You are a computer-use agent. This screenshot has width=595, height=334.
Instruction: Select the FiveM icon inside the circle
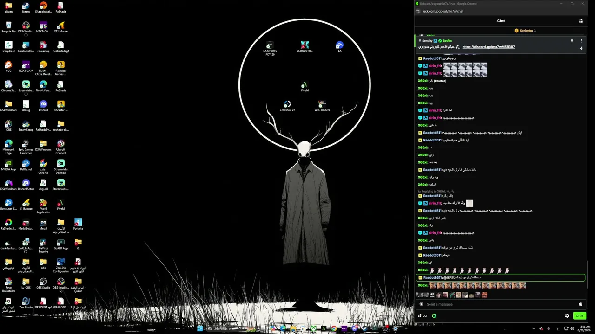304,86
